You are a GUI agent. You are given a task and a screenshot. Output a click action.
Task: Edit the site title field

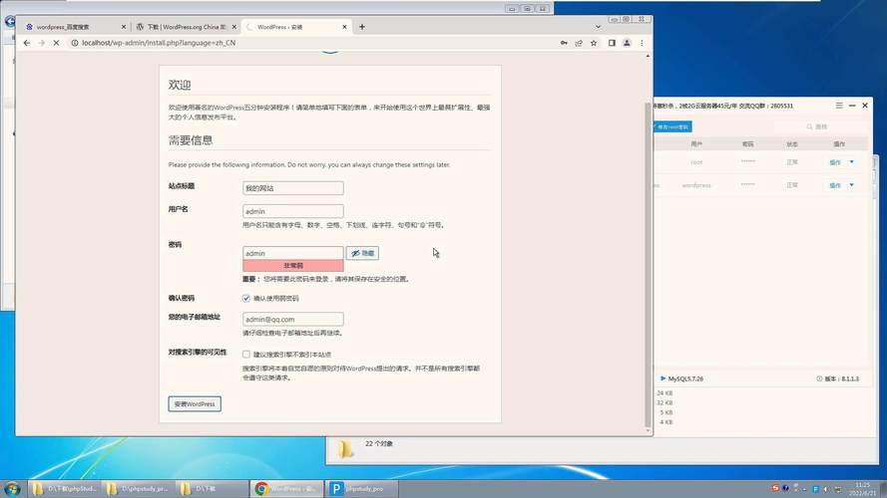point(293,188)
